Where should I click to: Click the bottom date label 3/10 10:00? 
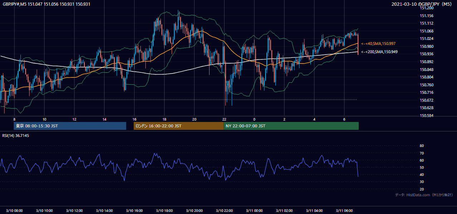pyautogui.click(x=44, y=210)
